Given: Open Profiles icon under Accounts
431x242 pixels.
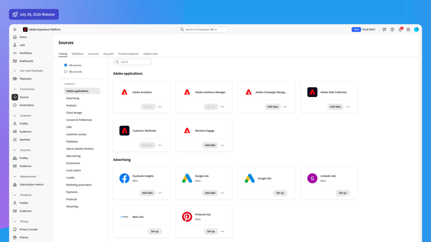Looking at the screenshot, I should click(x=15, y=158).
